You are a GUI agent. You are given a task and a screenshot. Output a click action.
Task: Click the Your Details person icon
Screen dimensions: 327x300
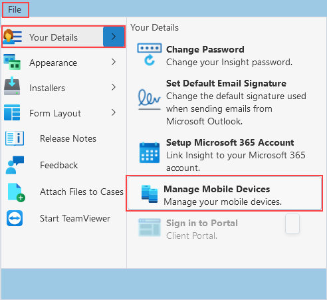[12, 37]
